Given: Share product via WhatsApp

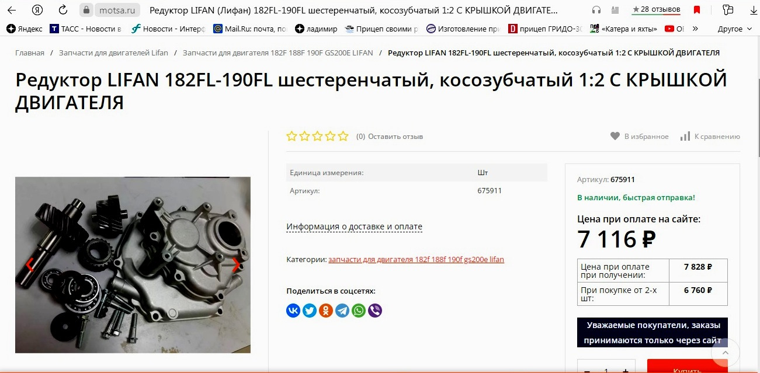Looking at the screenshot, I should pyautogui.click(x=359, y=311).
